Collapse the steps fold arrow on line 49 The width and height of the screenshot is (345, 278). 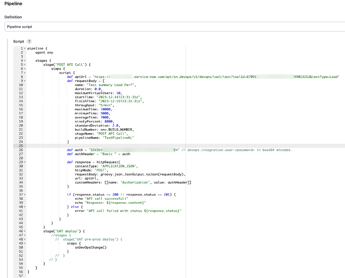click(25, 243)
